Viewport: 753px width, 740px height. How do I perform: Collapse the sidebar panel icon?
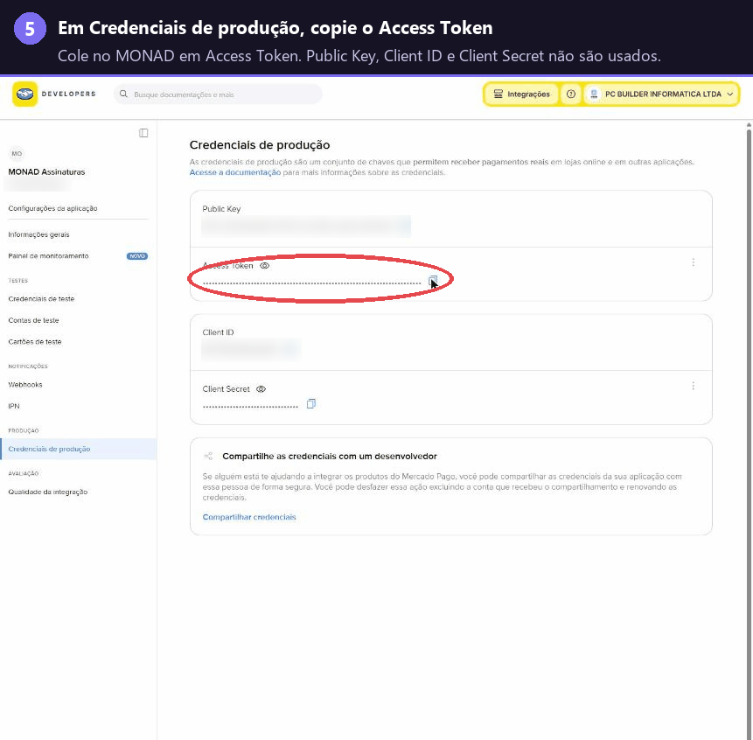pyautogui.click(x=143, y=133)
